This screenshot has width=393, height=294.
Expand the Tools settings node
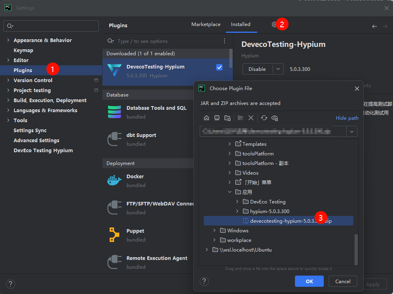[8, 120]
